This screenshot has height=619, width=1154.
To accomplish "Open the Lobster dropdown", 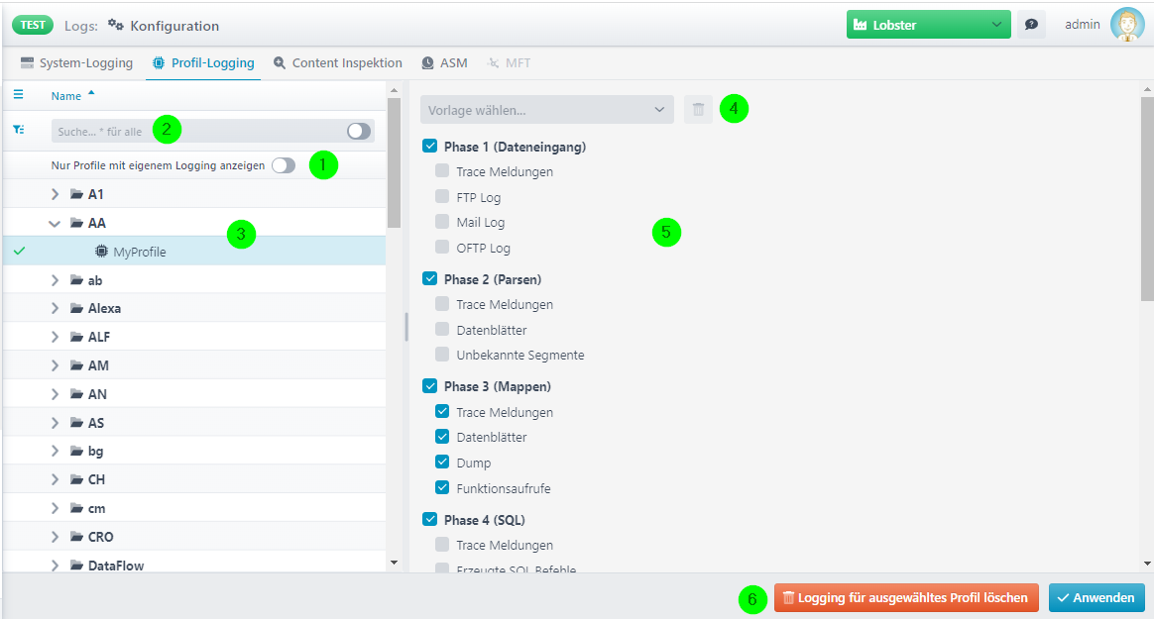I will [x=929, y=24].
